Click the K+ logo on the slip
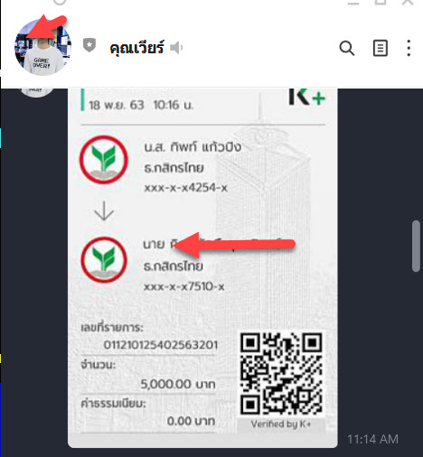The width and height of the screenshot is (423, 457). click(306, 97)
